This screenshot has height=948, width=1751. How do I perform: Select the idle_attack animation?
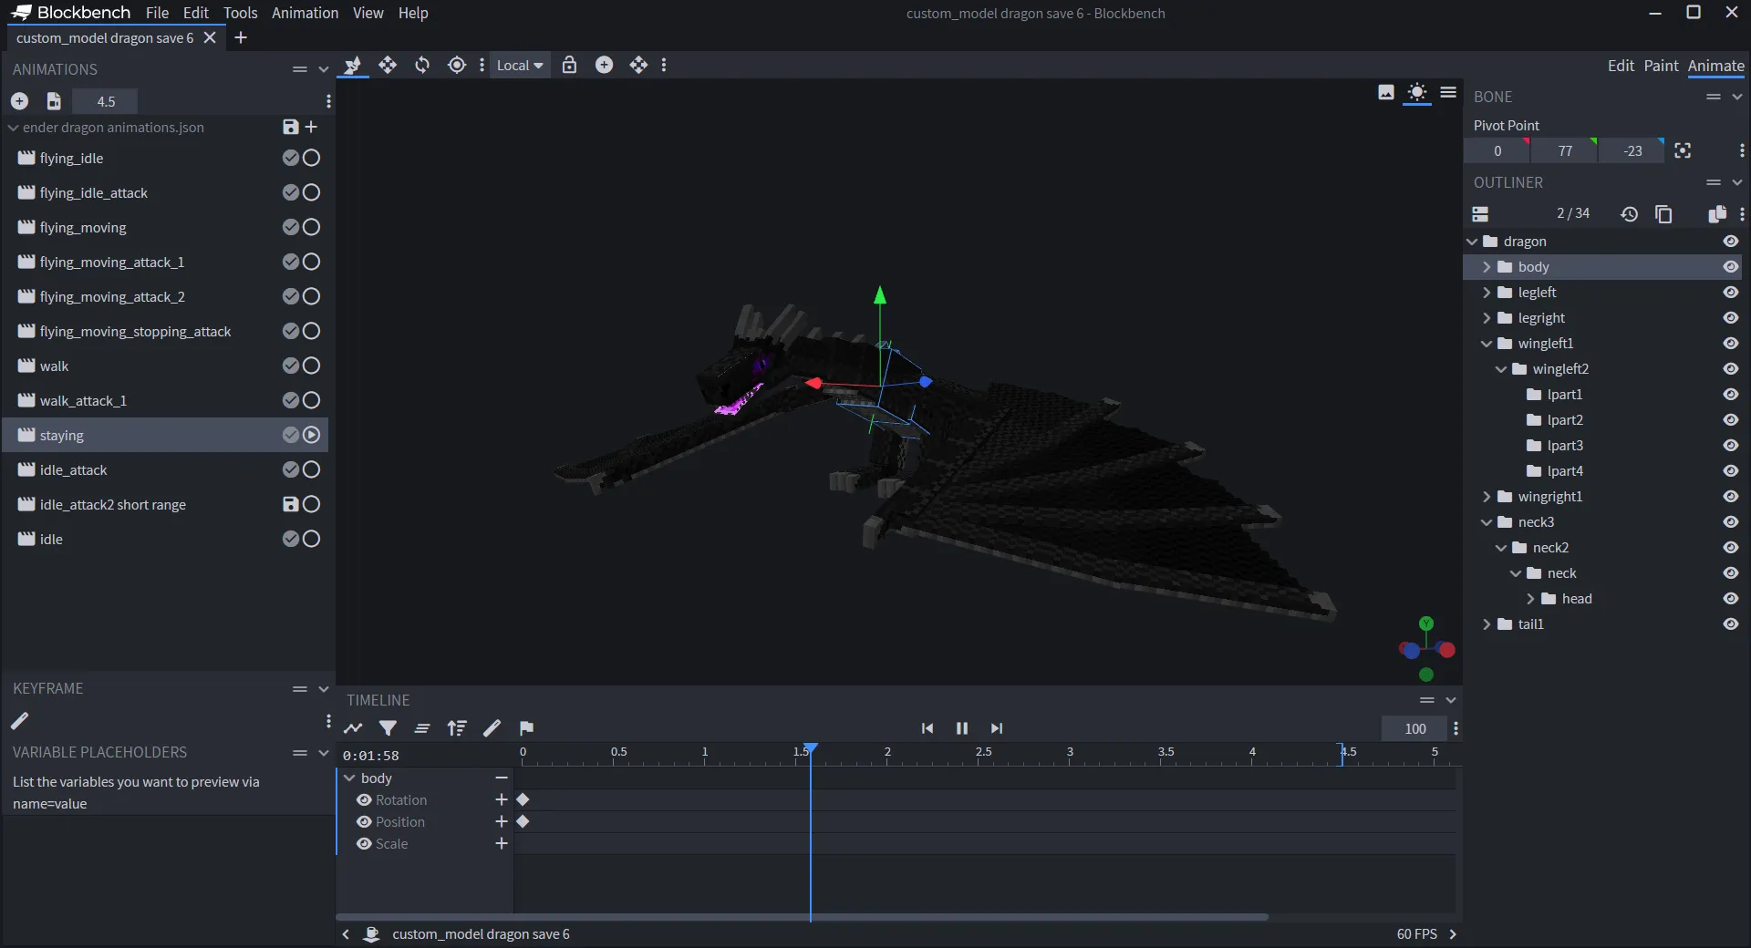[165, 469]
